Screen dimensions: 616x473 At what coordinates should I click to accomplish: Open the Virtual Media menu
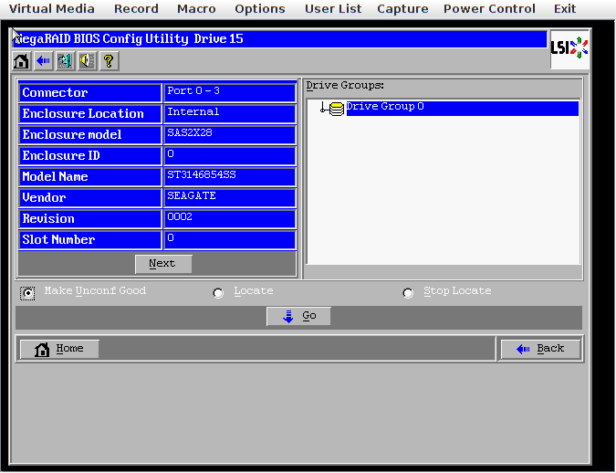(52, 8)
